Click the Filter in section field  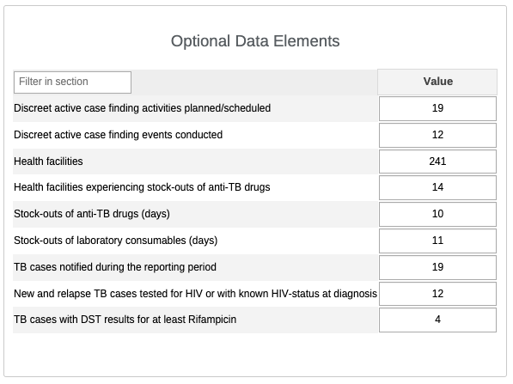pos(73,82)
